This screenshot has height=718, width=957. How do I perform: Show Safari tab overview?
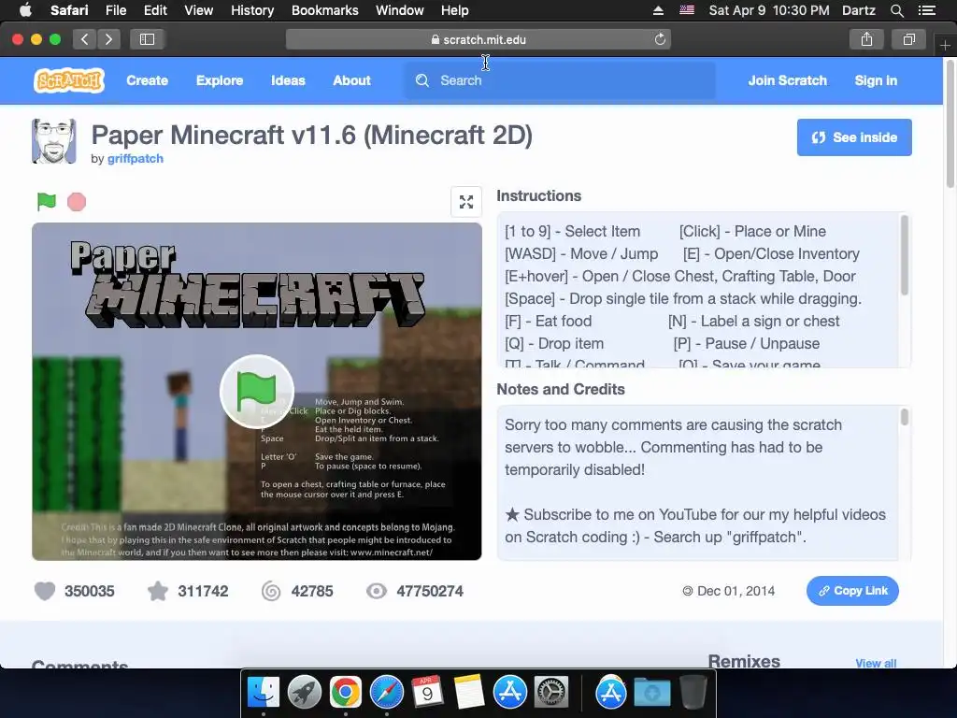pos(908,39)
